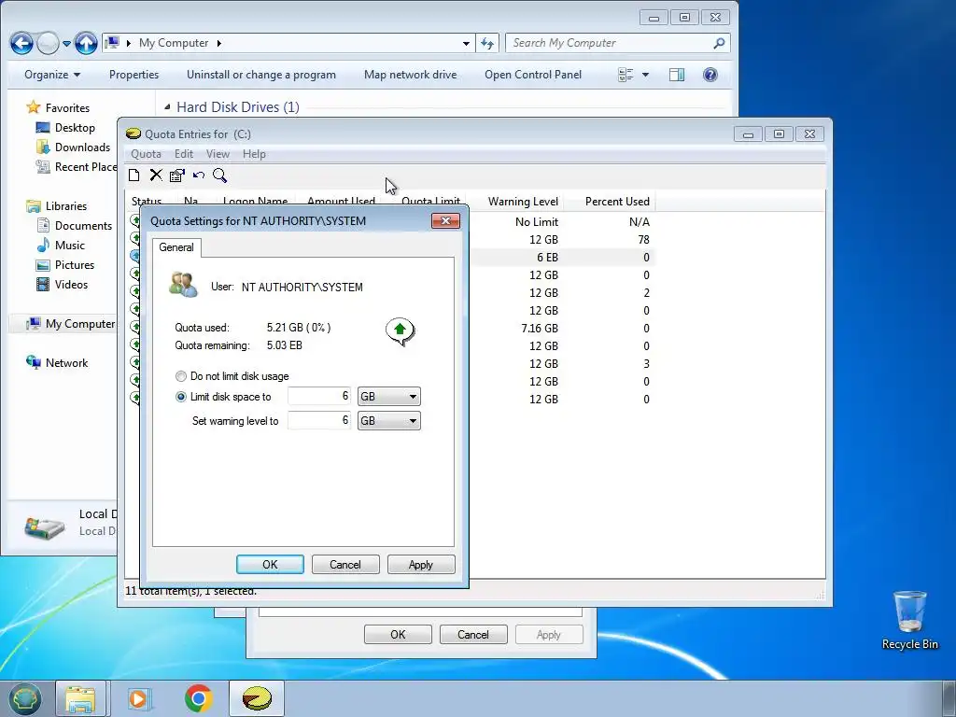Image resolution: width=956 pixels, height=717 pixels.
Task: Click Apply in Quota Settings dialog
Action: (421, 565)
